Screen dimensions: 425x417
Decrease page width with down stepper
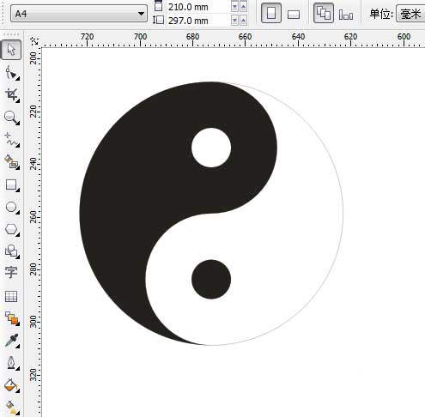point(234,7)
